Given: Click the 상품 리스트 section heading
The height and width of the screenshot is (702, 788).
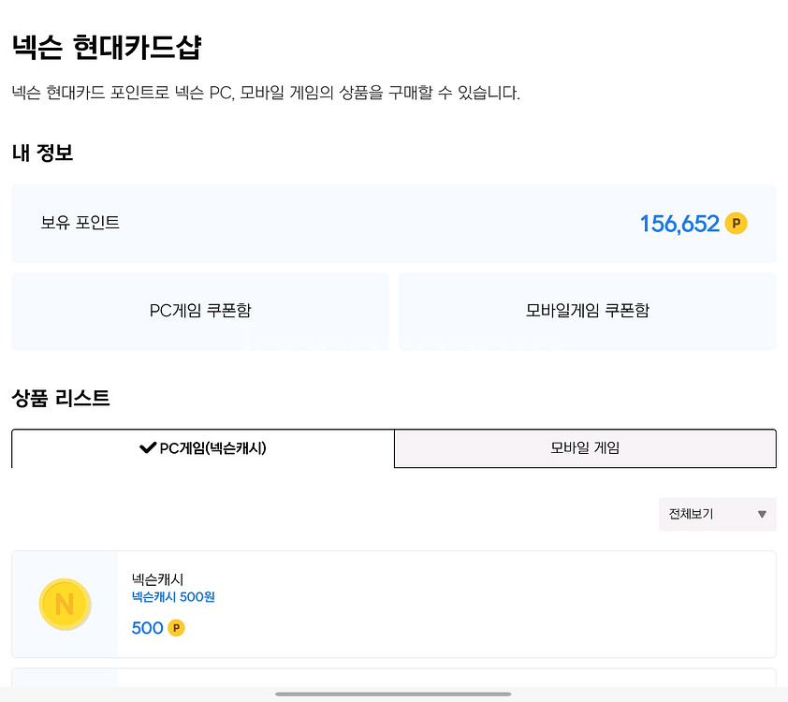Looking at the screenshot, I should pyautogui.click(x=61, y=398).
